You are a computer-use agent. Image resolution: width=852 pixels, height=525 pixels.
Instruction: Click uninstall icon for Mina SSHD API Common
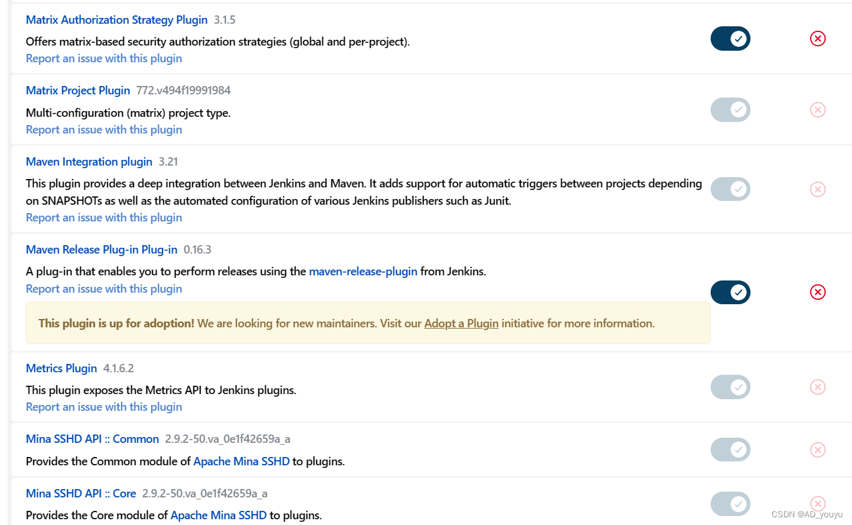817,450
